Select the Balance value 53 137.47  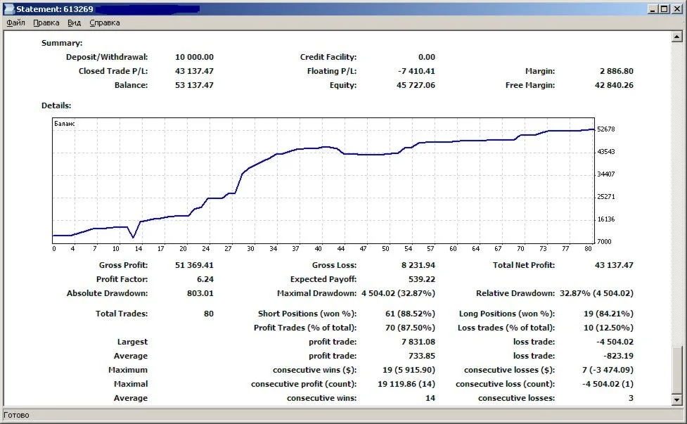[194, 85]
